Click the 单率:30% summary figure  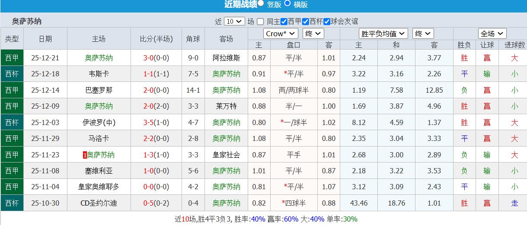tap(342, 219)
